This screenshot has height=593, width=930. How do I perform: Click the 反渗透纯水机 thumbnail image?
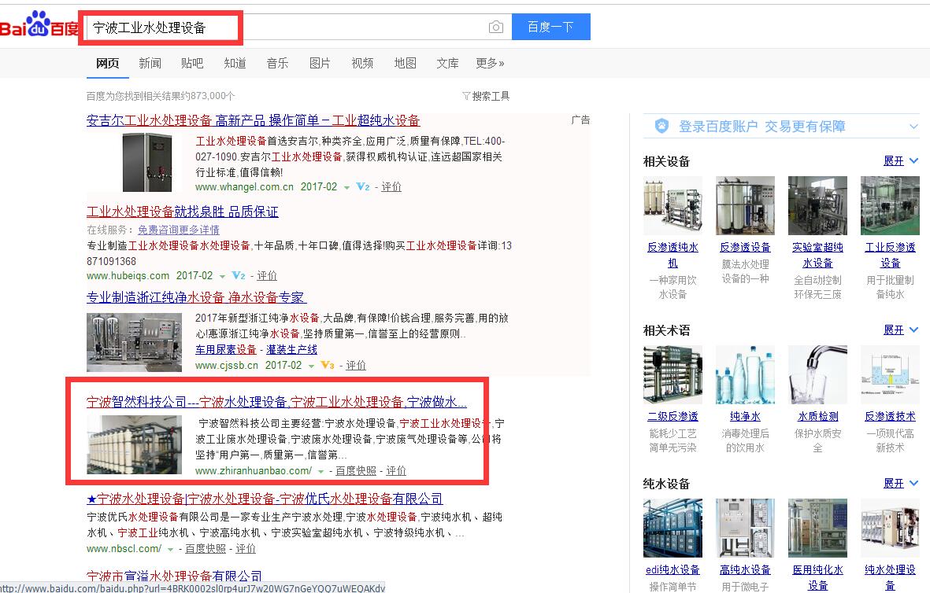(x=672, y=205)
